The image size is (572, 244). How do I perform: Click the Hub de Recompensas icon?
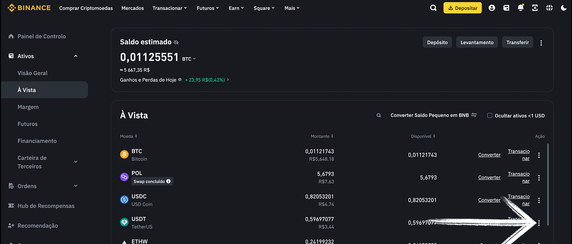(11, 206)
